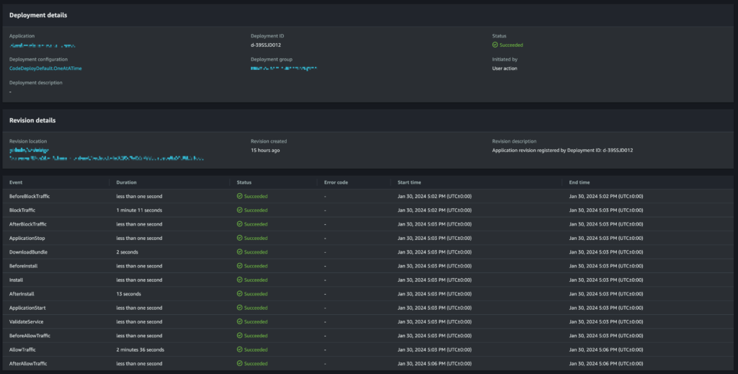This screenshot has height=374, width=738.
Task: Select the ApplicationStop event row
Action: pyautogui.click(x=27, y=239)
